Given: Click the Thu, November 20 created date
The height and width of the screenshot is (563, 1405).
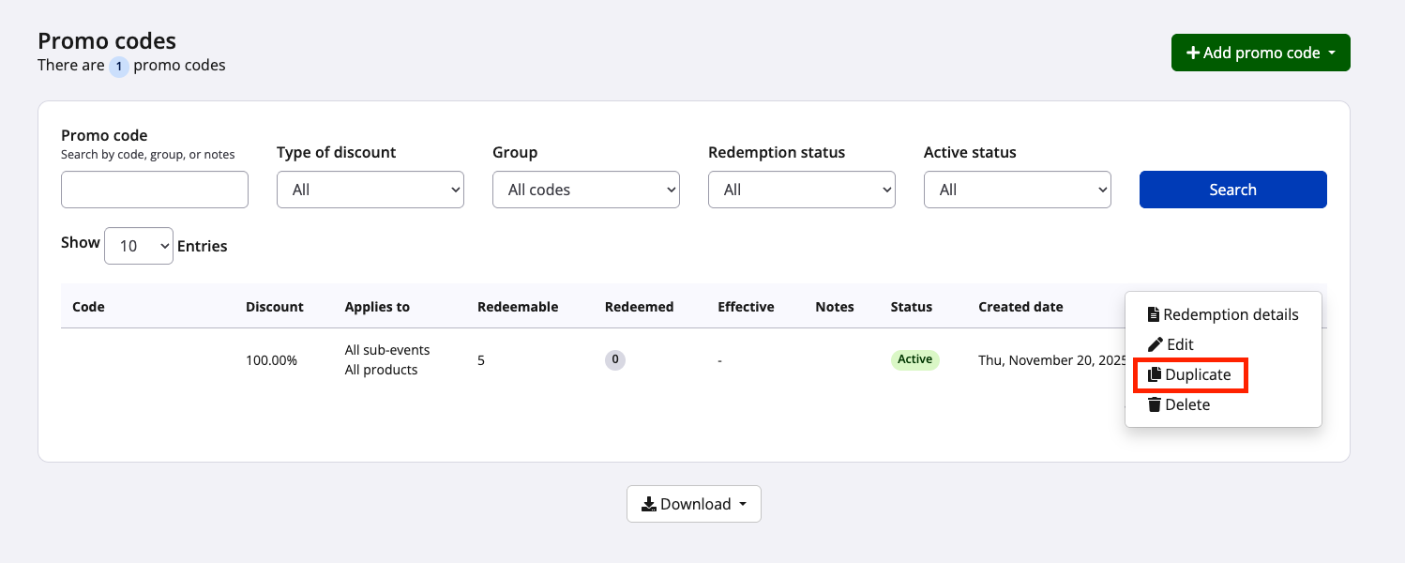Looking at the screenshot, I should (1052, 360).
